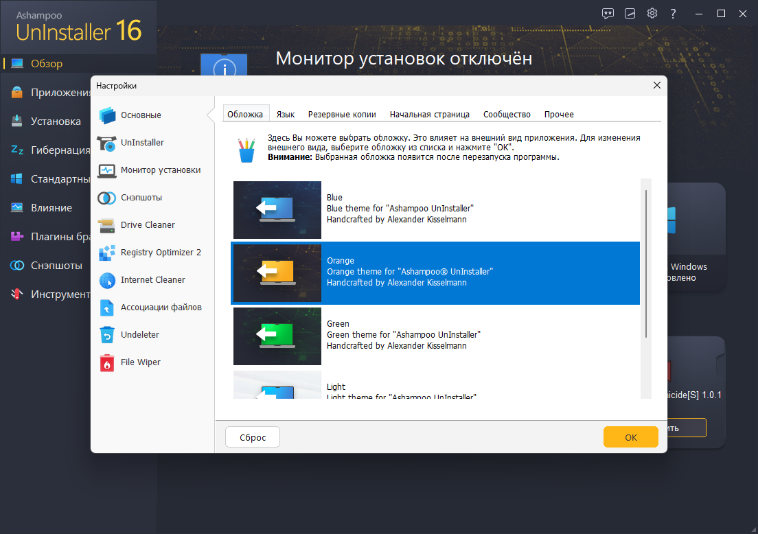Click the UnInstaller settings category icon
758x534 pixels.
tap(107, 143)
